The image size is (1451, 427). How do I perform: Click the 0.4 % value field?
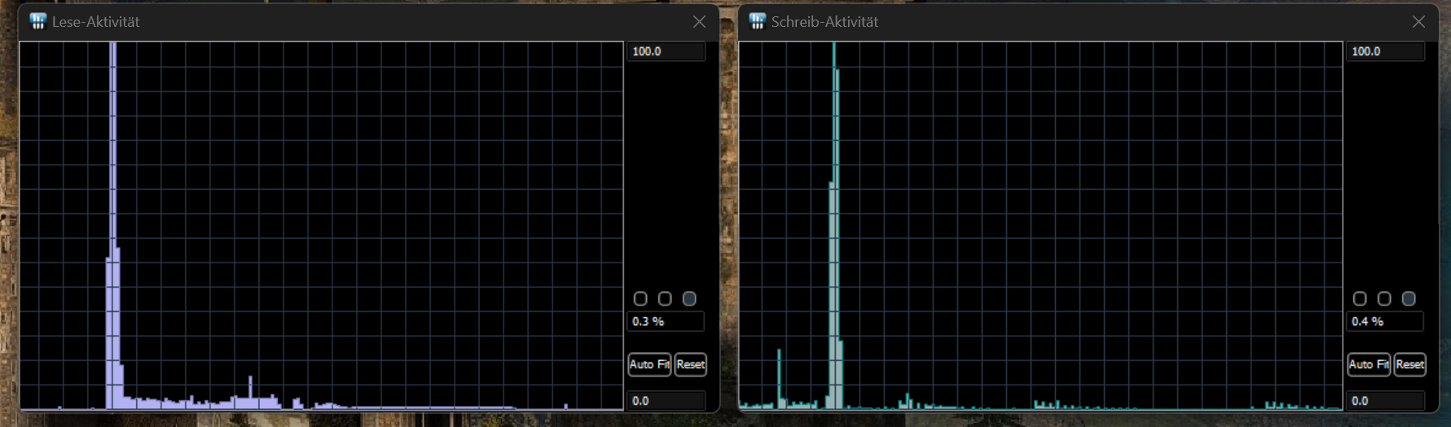1385,321
